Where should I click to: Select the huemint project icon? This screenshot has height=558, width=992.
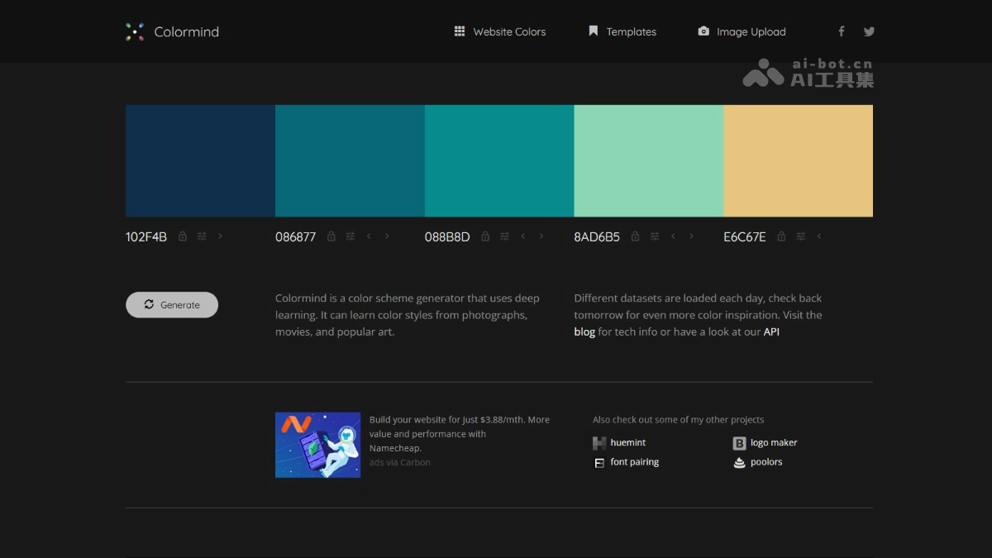pos(598,442)
